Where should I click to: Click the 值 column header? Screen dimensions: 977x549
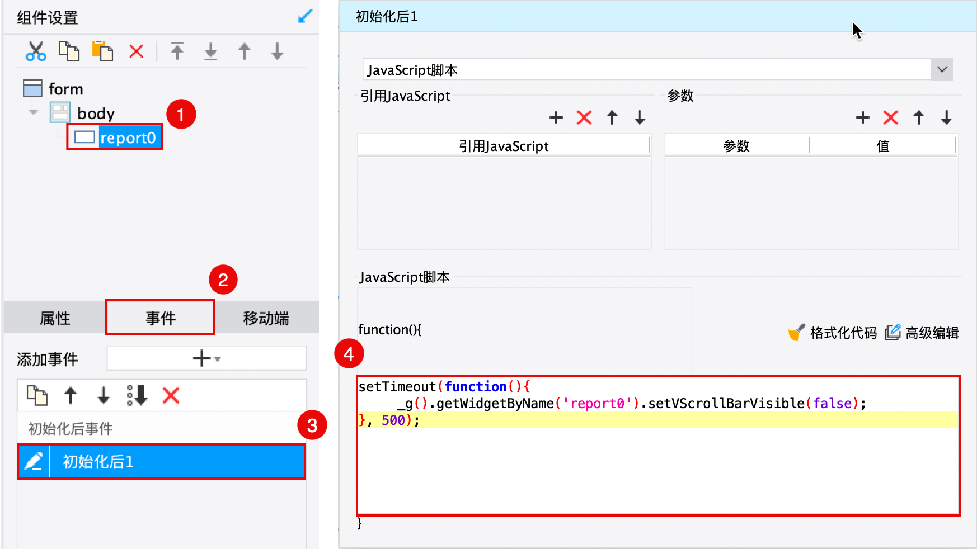pyautogui.click(x=883, y=145)
